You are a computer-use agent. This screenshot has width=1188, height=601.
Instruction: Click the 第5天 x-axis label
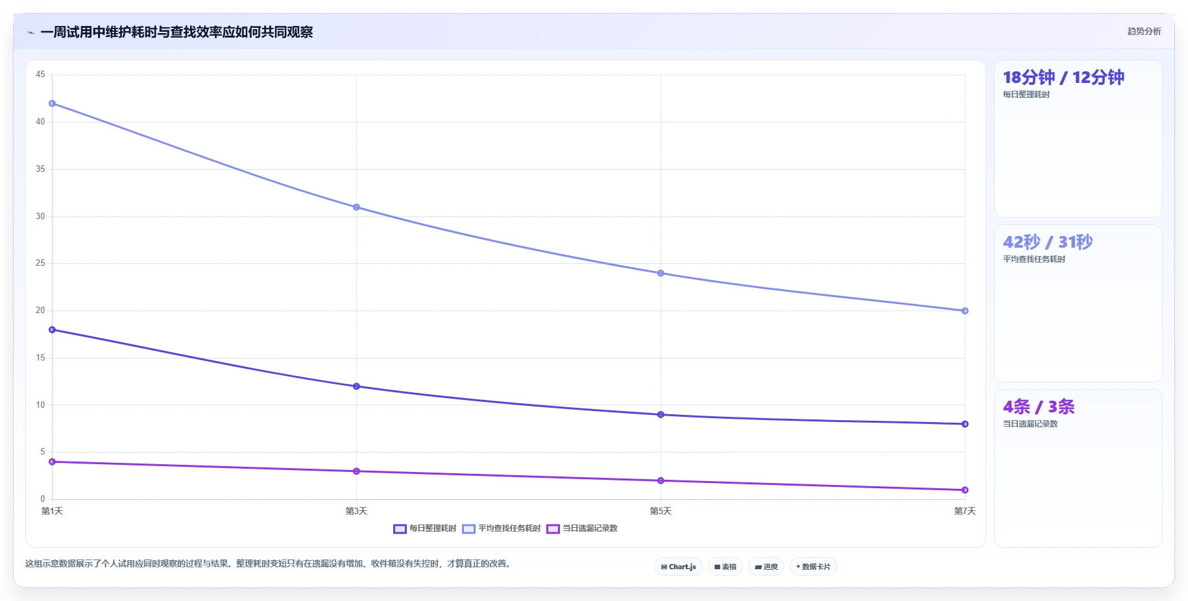(661, 512)
